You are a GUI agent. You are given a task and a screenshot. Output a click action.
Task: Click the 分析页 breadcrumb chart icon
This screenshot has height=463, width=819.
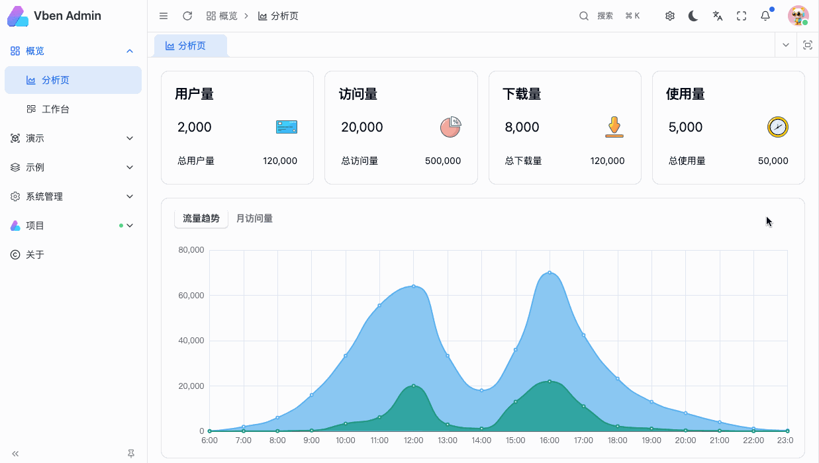pyautogui.click(x=263, y=16)
